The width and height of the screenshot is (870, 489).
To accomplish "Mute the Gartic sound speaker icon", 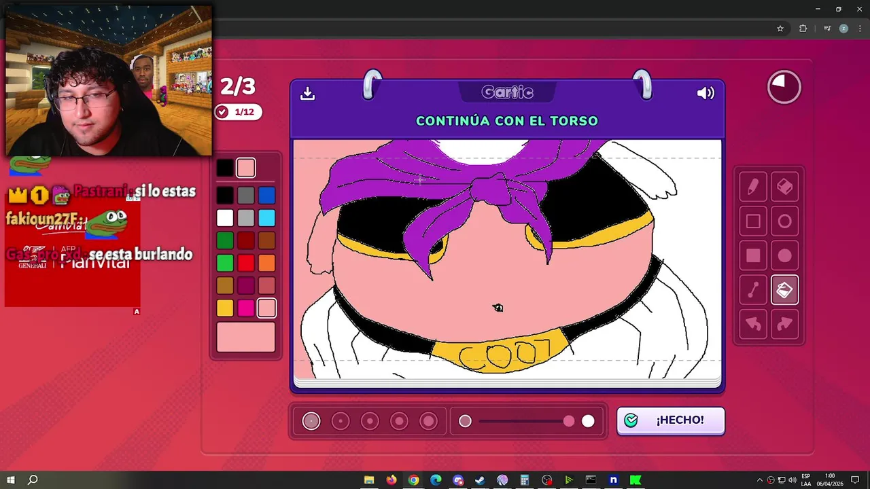I will pyautogui.click(x=706, y=93).
